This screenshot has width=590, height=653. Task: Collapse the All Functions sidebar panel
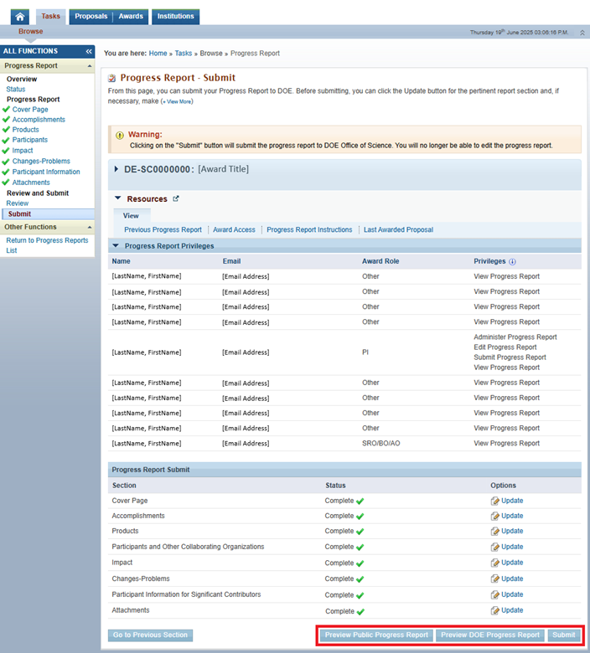[88, 51]
